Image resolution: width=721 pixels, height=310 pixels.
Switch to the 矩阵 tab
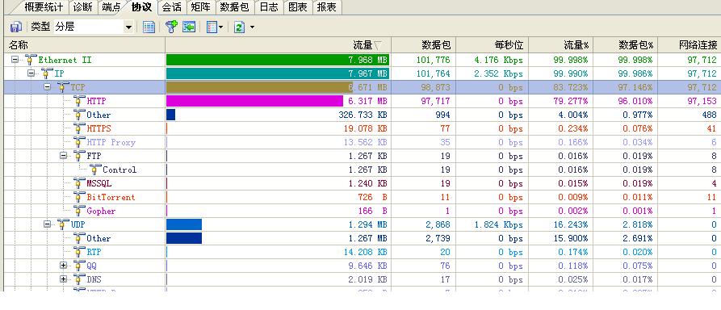click(201, 7)
